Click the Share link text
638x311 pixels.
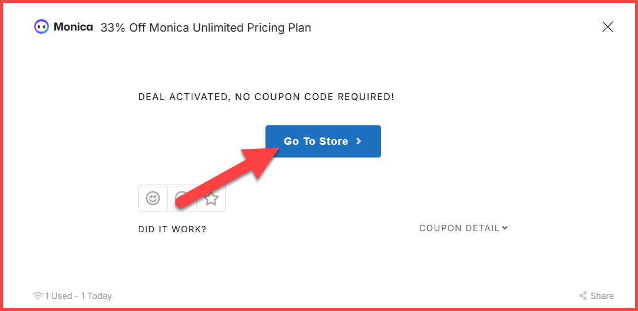pos(602,296)
